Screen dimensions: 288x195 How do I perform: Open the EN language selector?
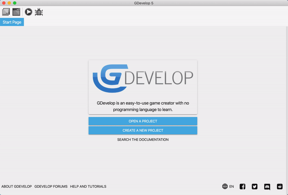pos(228,186)
